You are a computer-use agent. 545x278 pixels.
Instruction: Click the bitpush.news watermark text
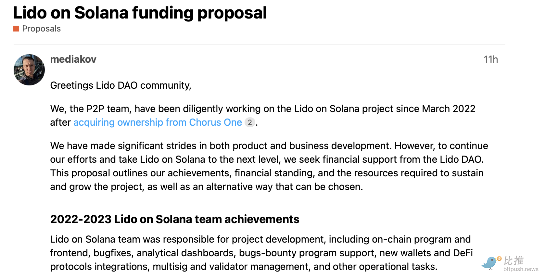coord(521,269)
